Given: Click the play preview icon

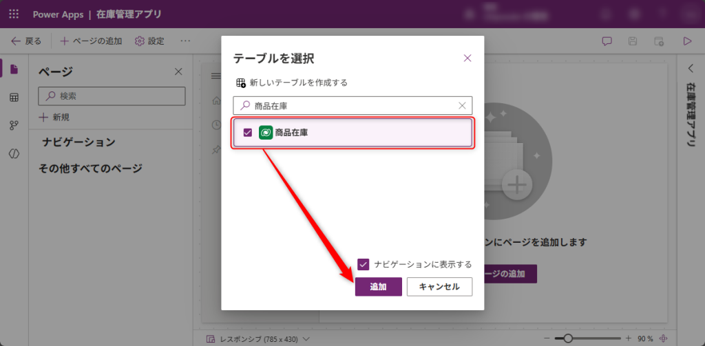Looking at the screenshot, I should tap(687, 41).
